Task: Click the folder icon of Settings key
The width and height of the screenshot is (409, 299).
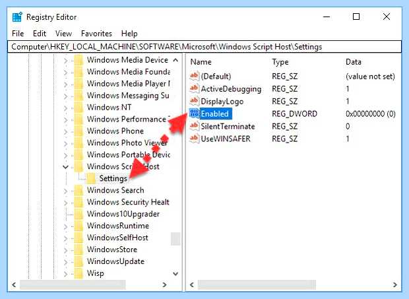Action: (91, 178)
